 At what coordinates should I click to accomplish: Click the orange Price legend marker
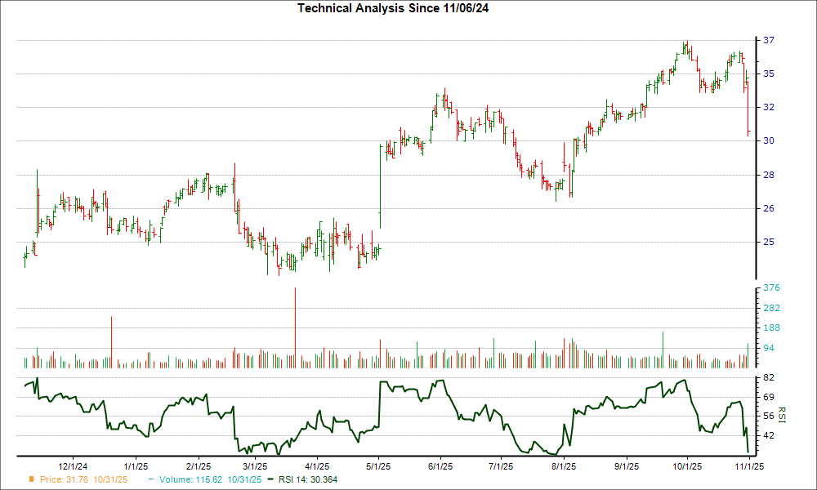(x=31, y=481)
